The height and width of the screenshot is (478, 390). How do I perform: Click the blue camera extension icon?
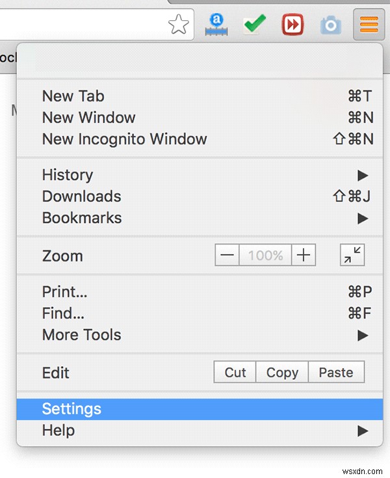coord(331,25)
